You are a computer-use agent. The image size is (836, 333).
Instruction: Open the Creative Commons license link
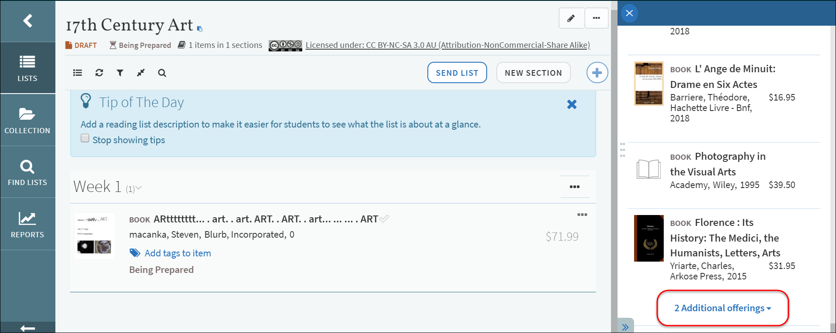pyautogui.click(x=447, y=45)
